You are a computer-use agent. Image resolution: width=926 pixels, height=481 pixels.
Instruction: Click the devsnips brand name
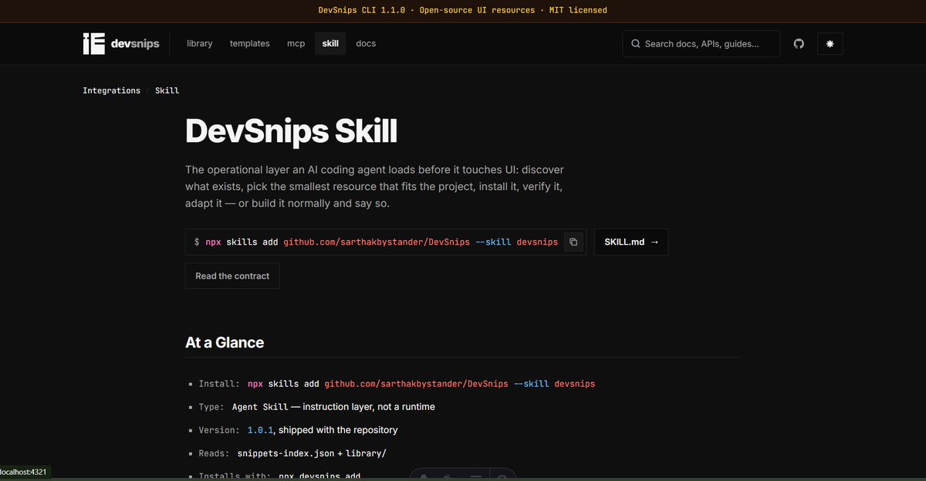(x=135, y=44)
